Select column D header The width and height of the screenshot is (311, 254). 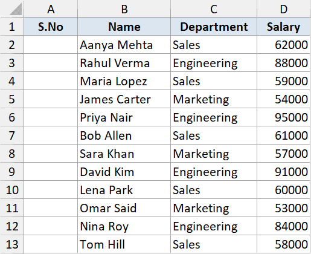pos(283,8)
